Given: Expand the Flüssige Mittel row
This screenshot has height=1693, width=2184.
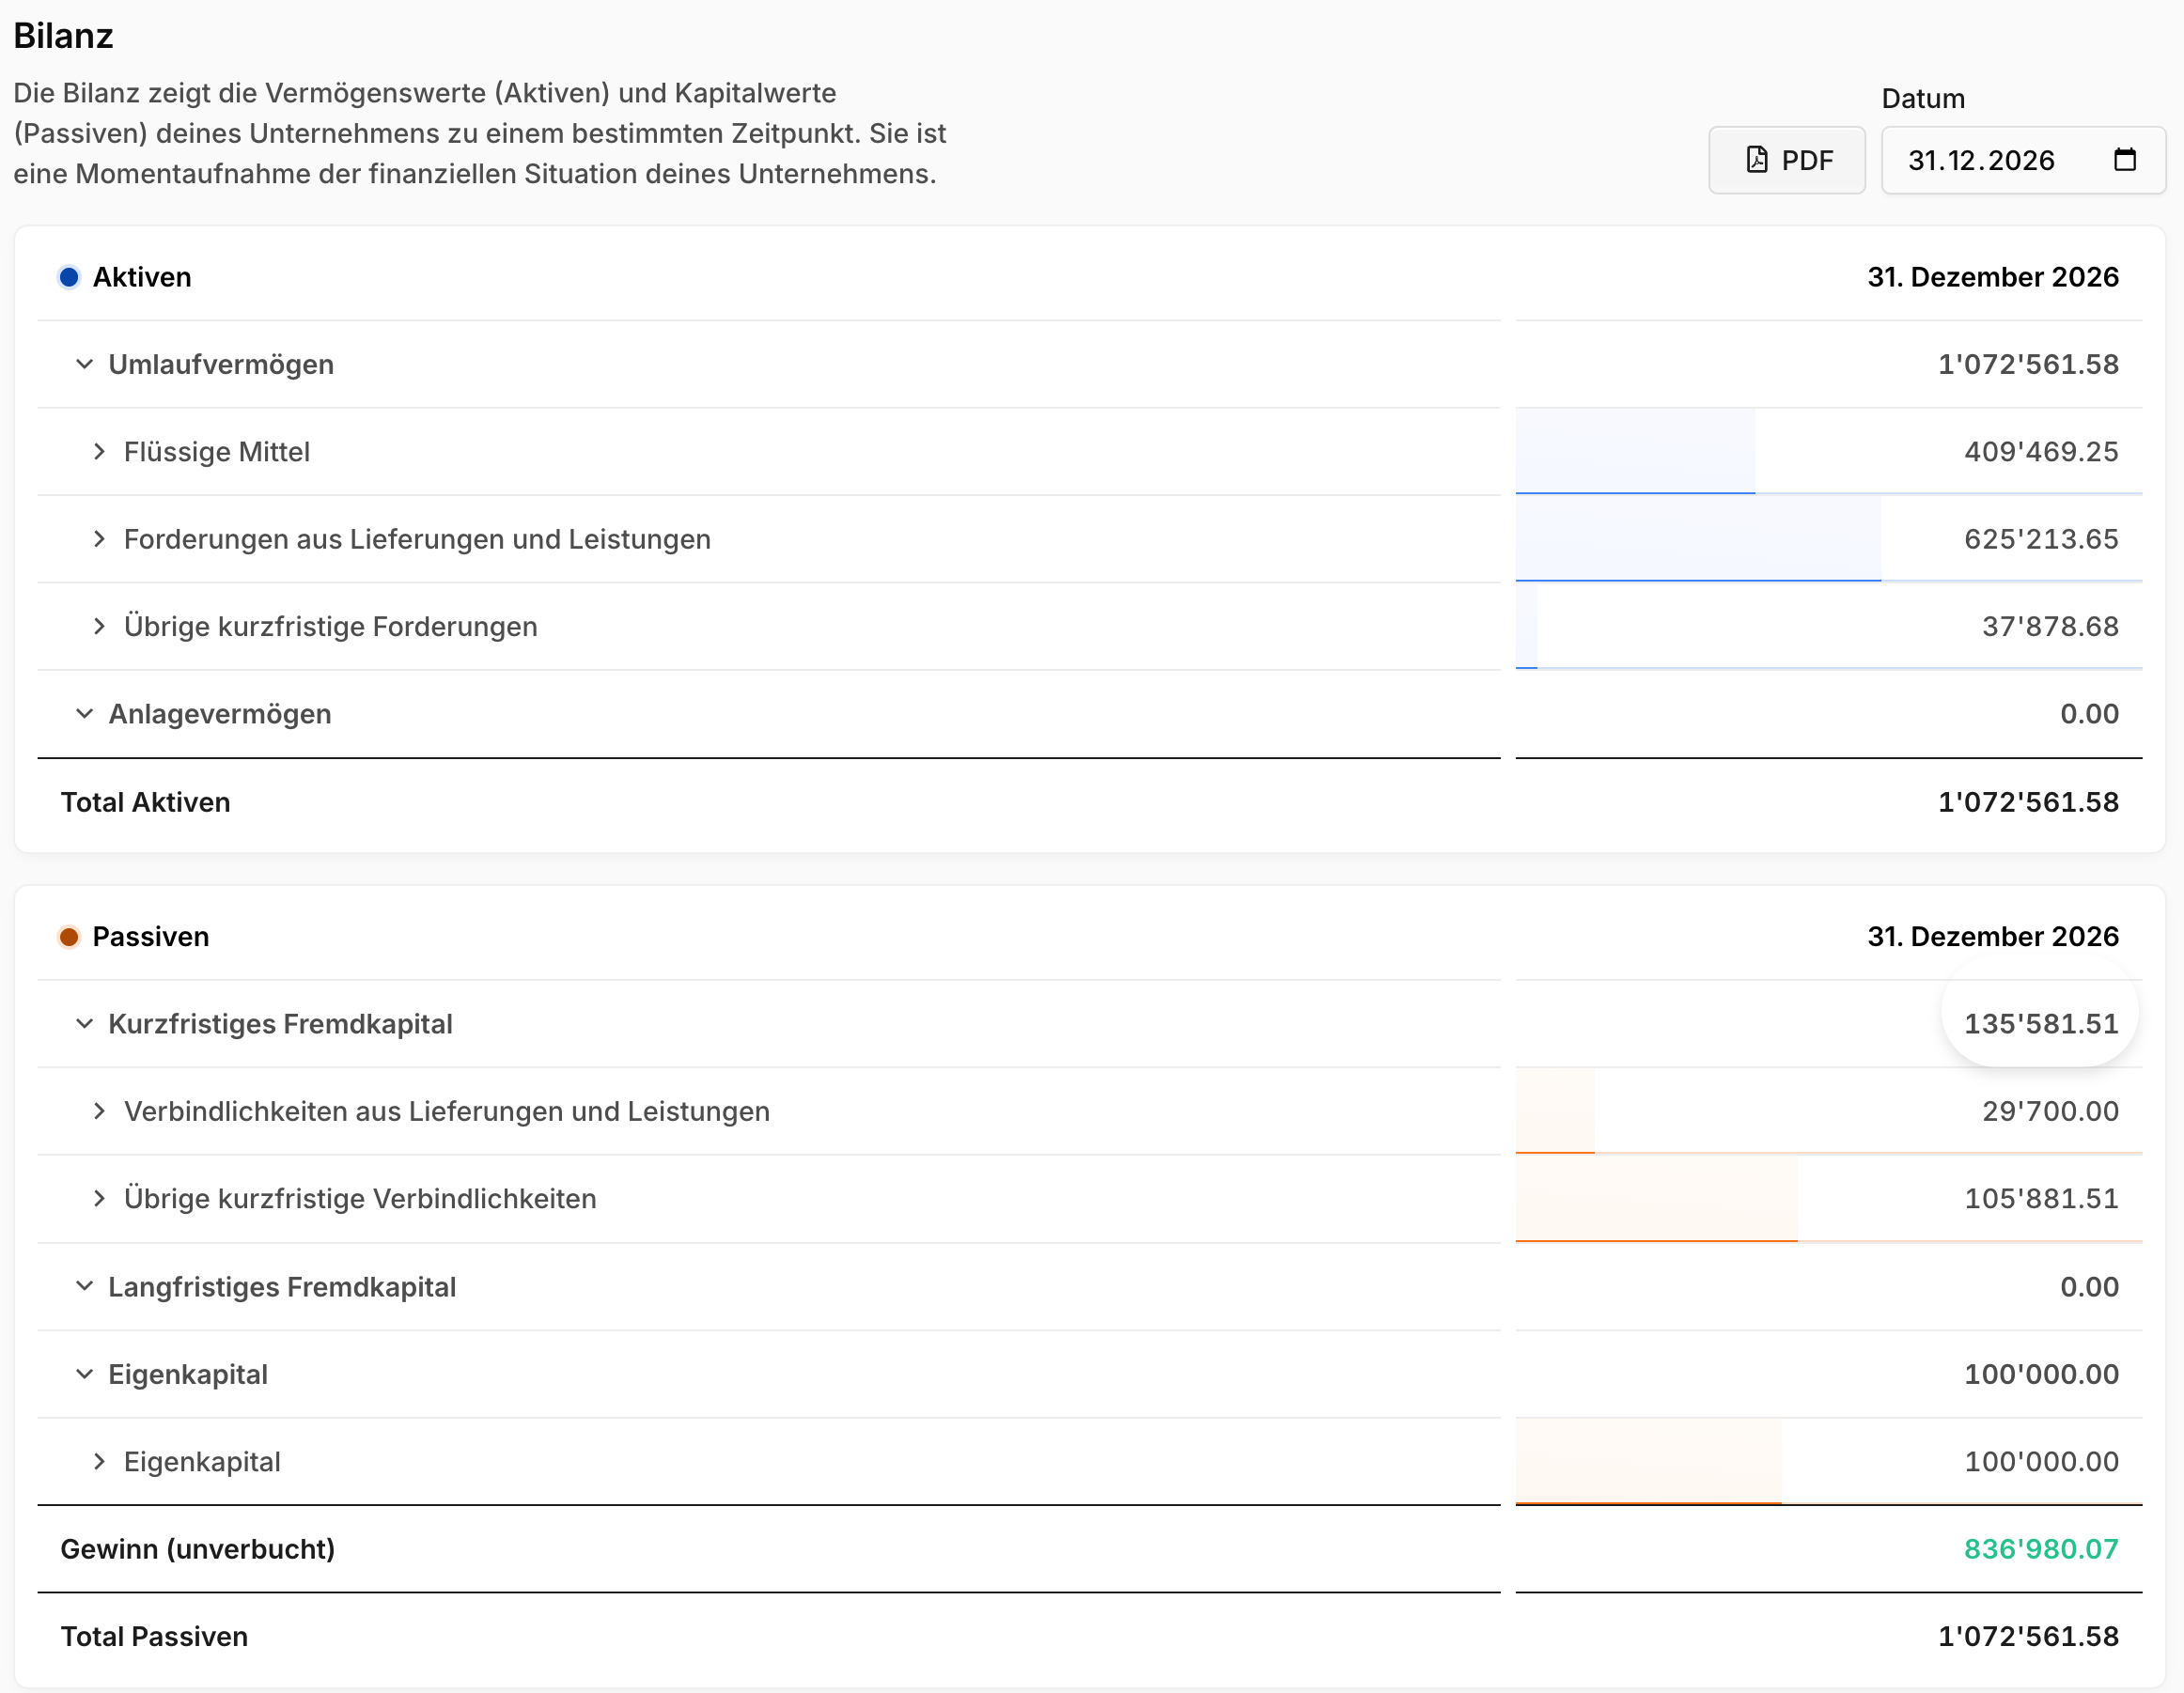Looking at the screenshot, I should pos(99,452).
